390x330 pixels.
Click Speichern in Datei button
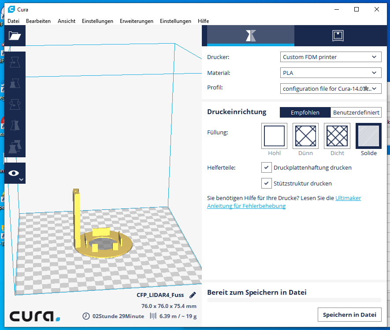pyautogui.click(x=349, y=315)
